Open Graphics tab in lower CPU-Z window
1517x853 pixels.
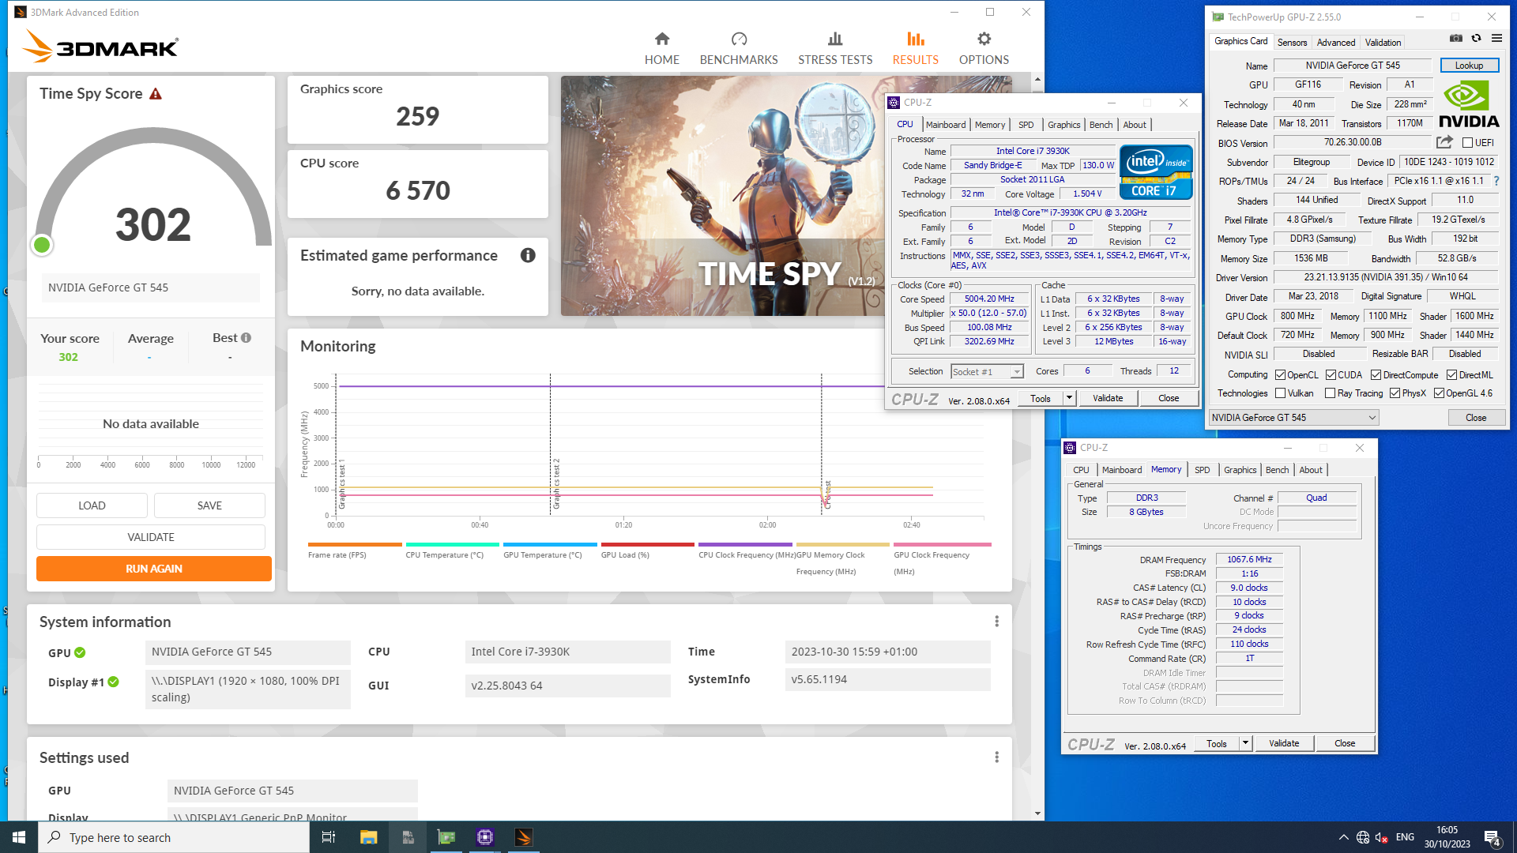[1240, 470]
